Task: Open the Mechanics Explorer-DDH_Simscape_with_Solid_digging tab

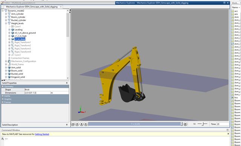Action: point(32,7)
